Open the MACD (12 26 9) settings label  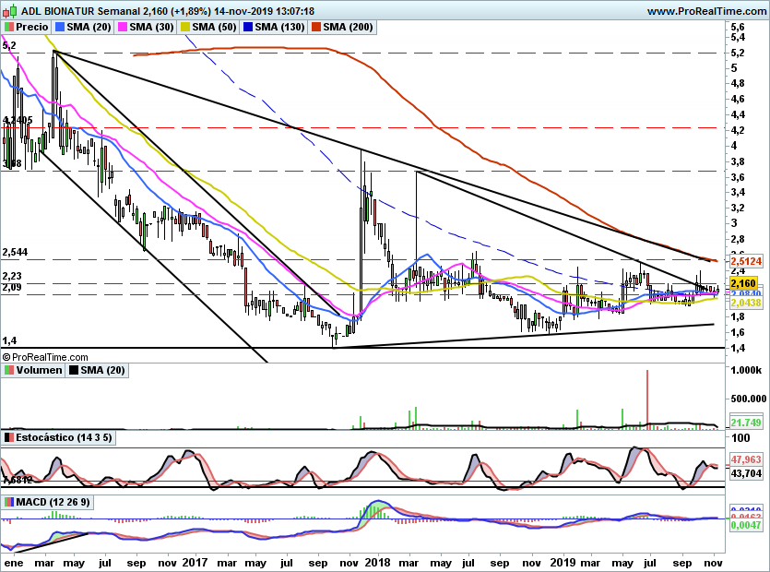point(53,501)
